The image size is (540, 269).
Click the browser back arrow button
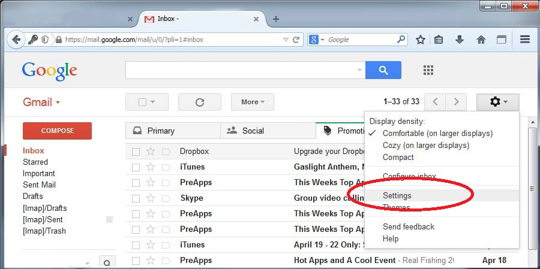click(16, 40)
